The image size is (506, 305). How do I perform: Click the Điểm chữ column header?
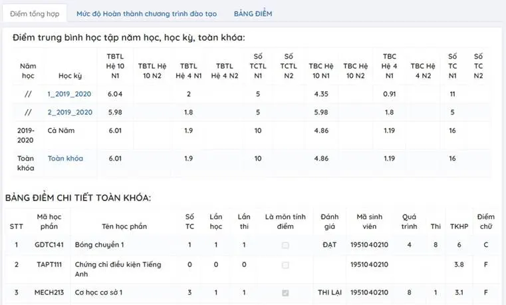(x=485, y=221)
